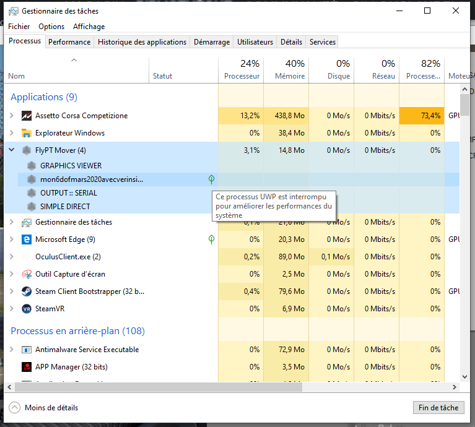This screenshot has height=427, width=475.
Task: Expand the Explorateur Windows row
Action: tap(12, 133)
